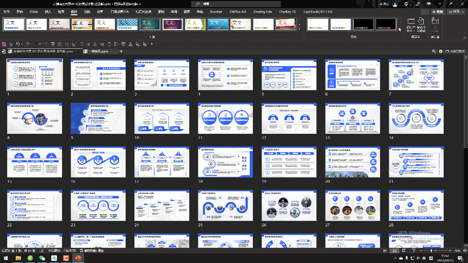
Task: Click the search magnifier in the title bar
Action: [197, 4]
